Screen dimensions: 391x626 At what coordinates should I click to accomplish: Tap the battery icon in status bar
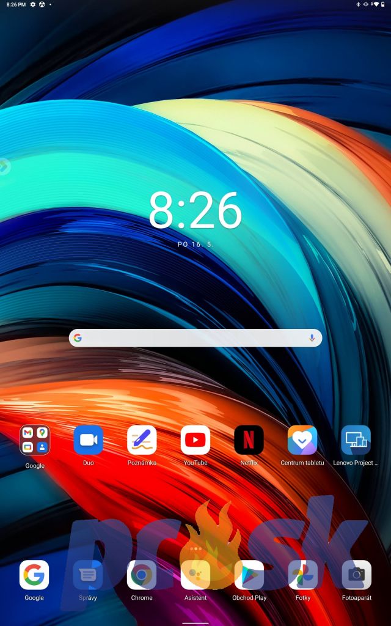point(384,4)
